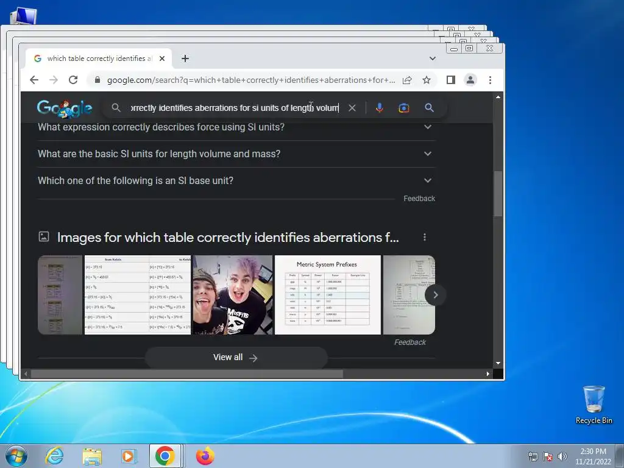Open the tab search chevron in Chrome
Viewport: 624px width, 468px height.
[x=433, y=58]
